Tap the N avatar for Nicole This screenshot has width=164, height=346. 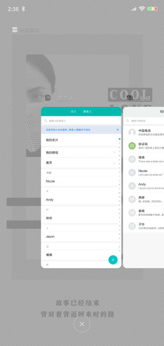[132, 172]
